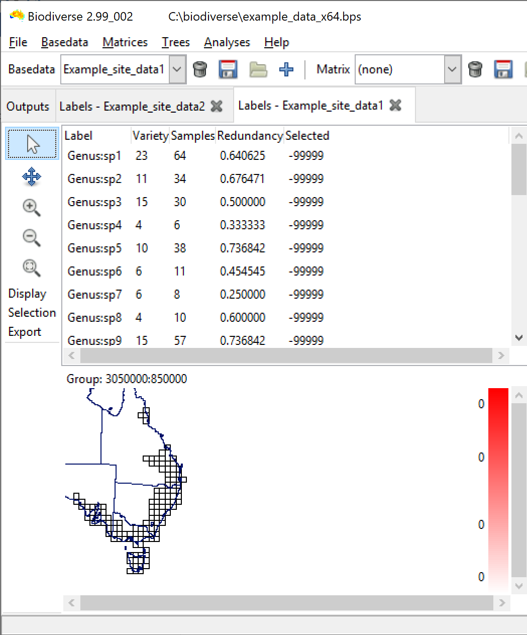Delete the current basedata via trash icon

201,69
